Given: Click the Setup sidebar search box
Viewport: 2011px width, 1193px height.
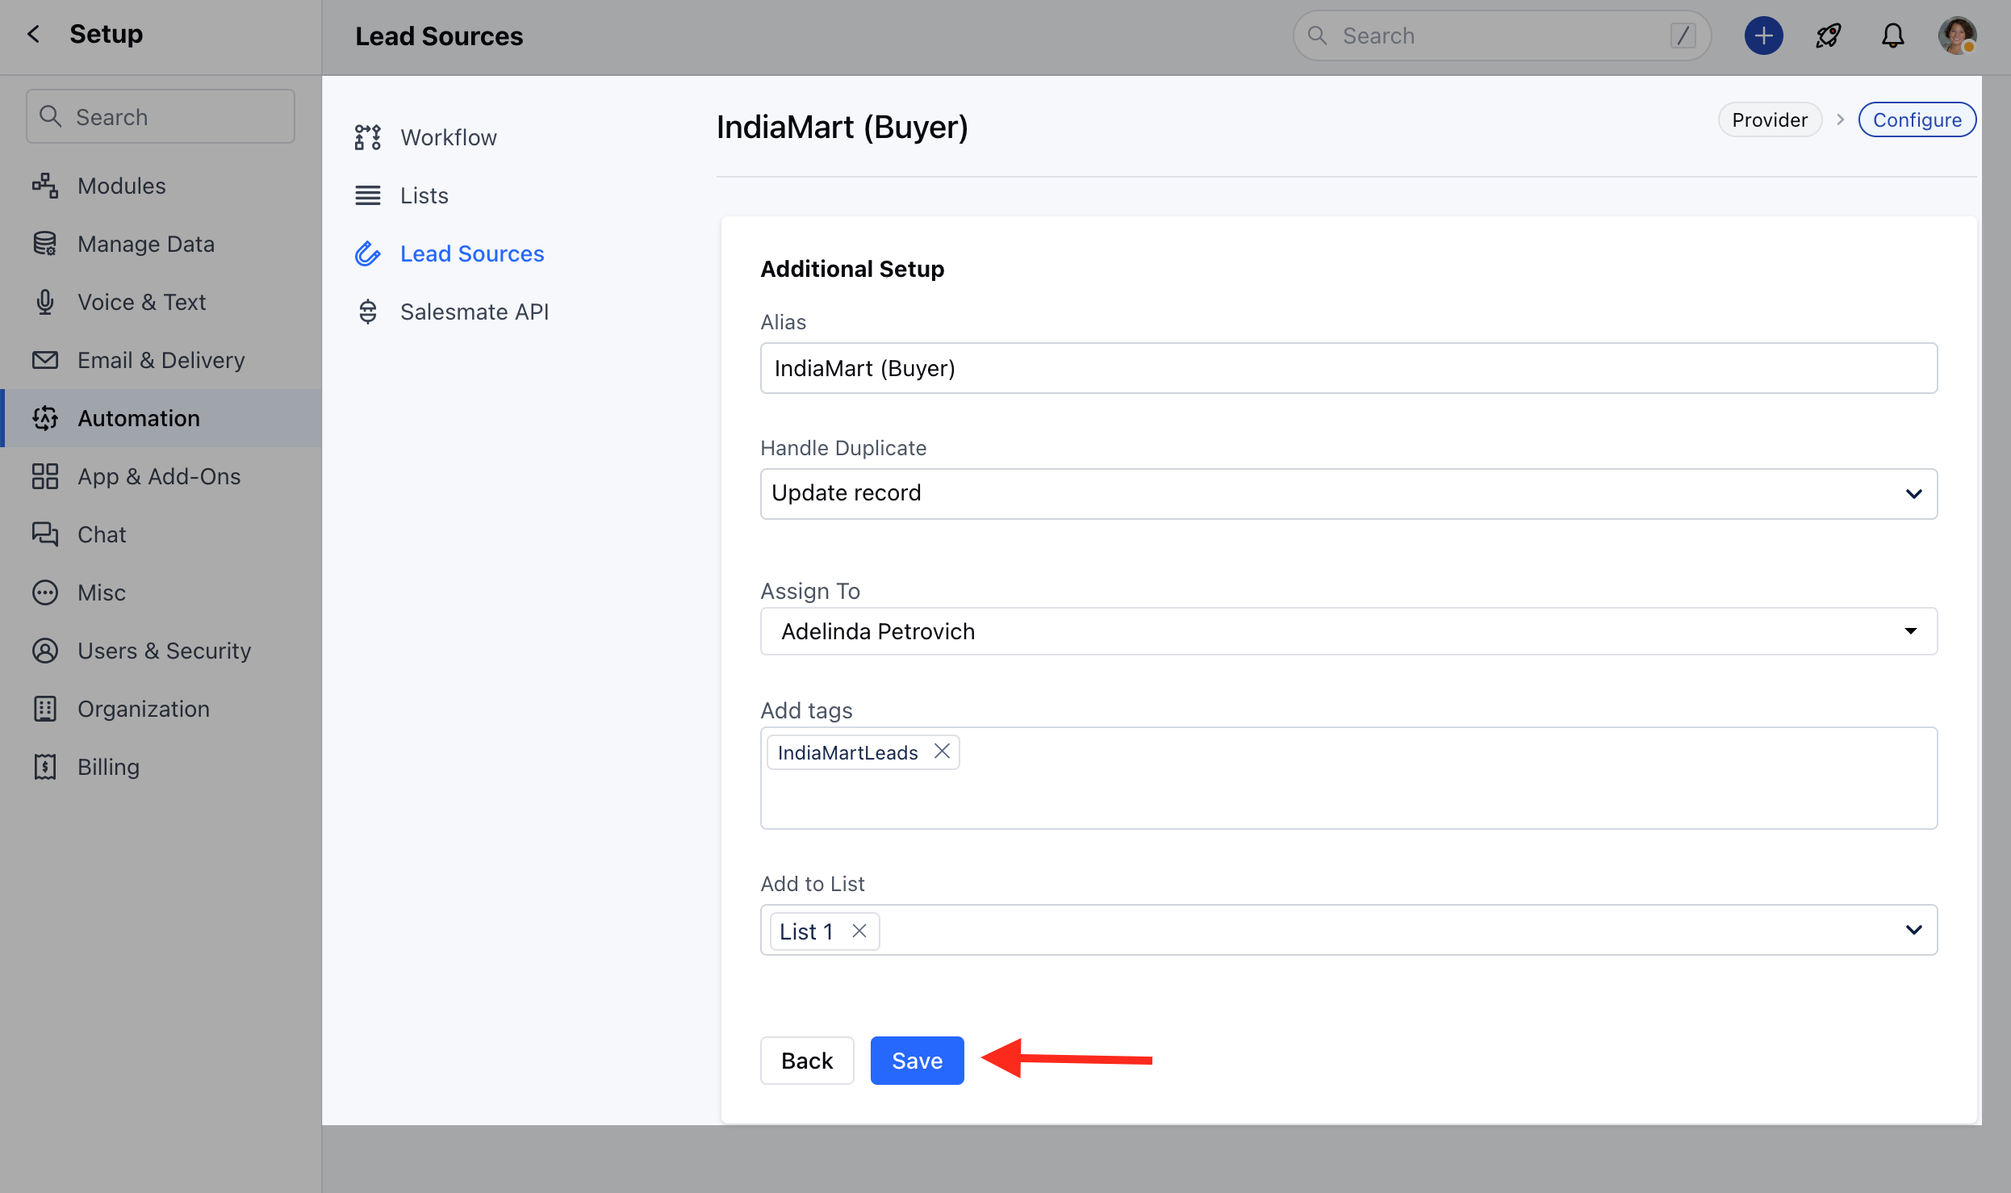Looking at the screenshot, I should pos(161,117).
